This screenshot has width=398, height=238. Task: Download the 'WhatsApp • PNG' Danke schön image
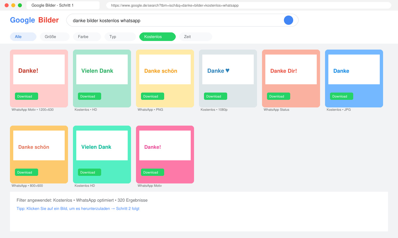coord(153,96)
